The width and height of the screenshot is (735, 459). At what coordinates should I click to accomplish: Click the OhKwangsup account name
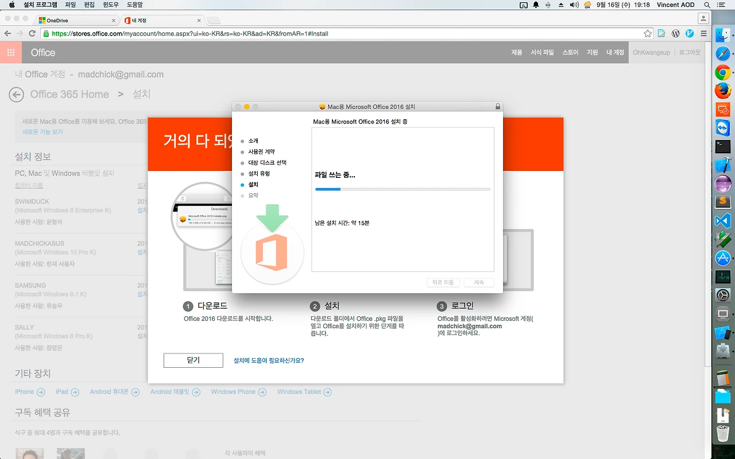651,52
